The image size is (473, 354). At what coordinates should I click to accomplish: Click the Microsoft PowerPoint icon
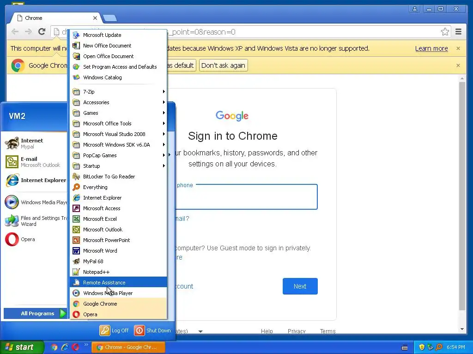[x=76, y=240]
